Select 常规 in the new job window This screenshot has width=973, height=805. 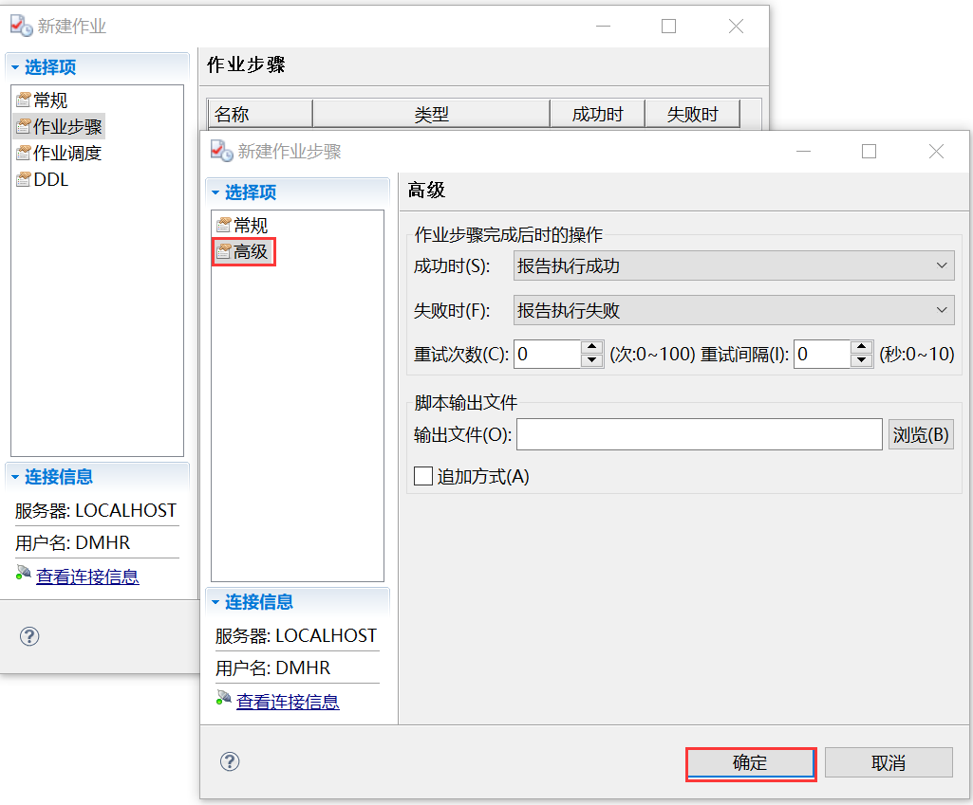[49, 101]
